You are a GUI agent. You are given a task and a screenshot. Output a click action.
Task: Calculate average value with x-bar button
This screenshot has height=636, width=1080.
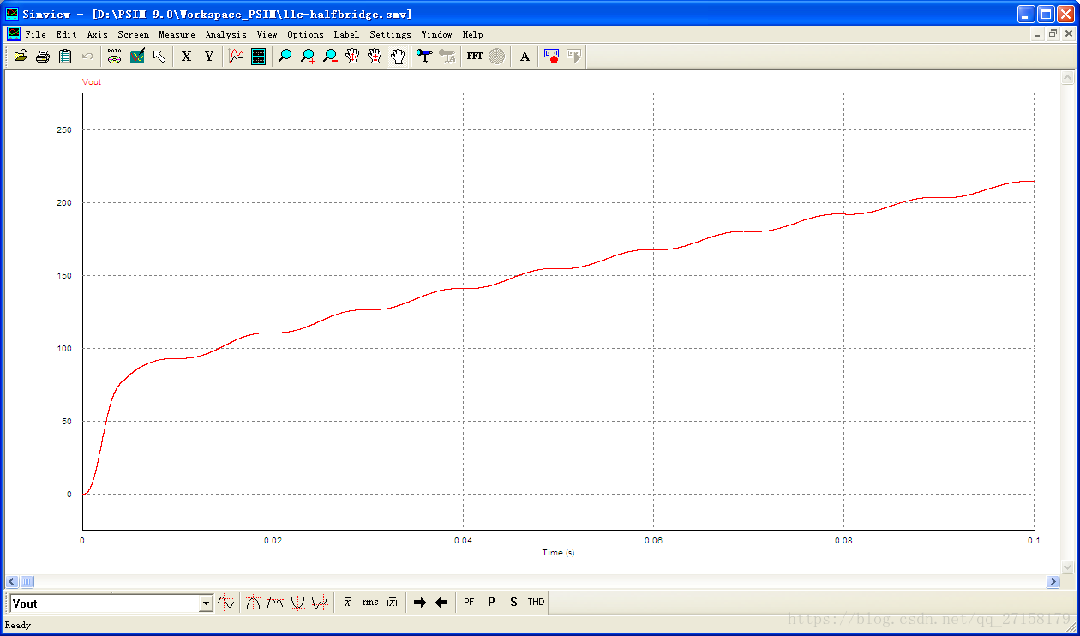(x=347, y=603)
